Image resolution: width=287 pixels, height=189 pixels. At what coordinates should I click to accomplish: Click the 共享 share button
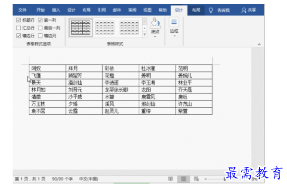click(249, 10)
